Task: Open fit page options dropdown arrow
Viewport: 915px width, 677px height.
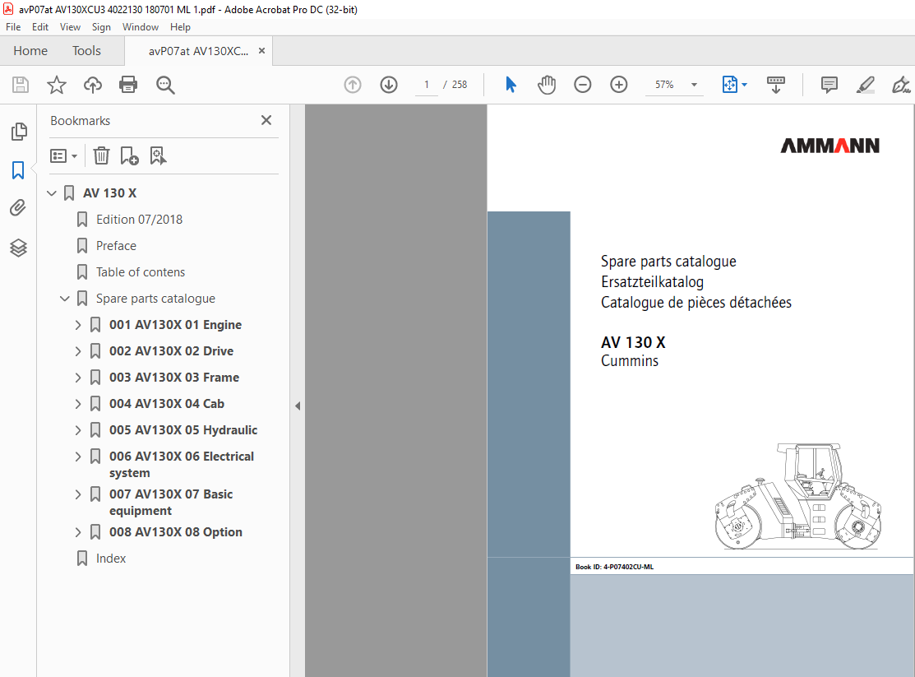Action: pyautogui.click(x=745, y=85)
